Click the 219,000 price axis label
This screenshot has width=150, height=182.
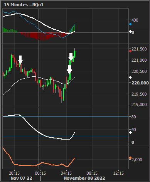click(x=139, y=104)
